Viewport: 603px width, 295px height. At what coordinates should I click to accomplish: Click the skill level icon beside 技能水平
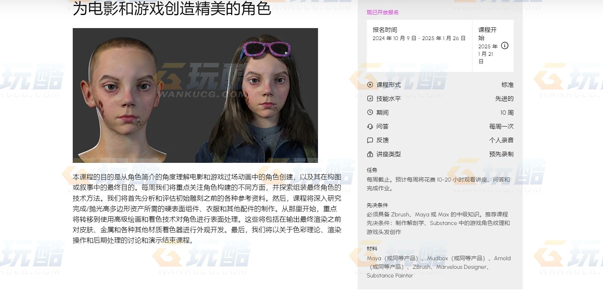click(370, 98)
